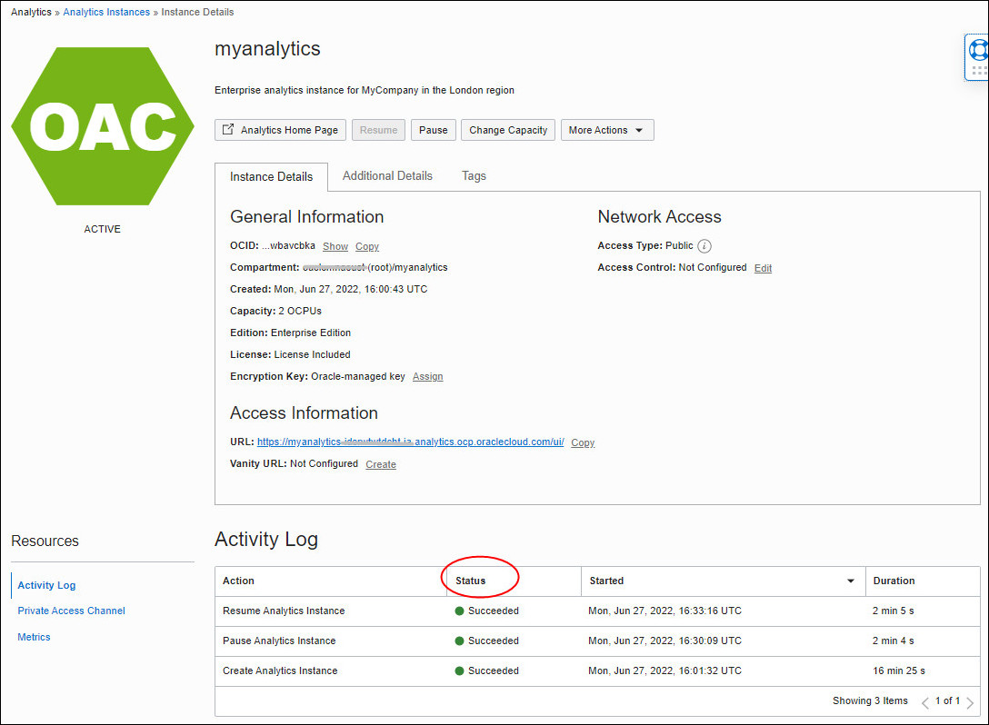
Task: Show the full OCID value
Action: pos(335,246)
